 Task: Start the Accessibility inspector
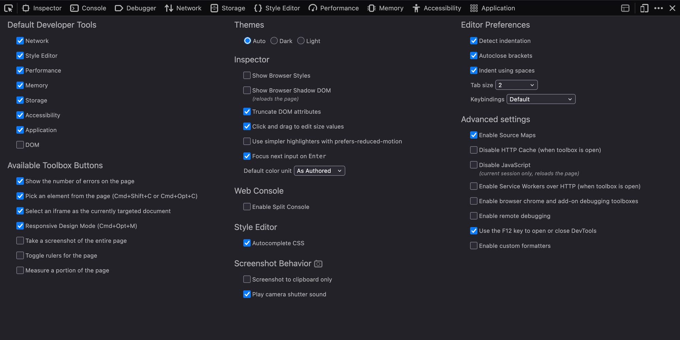[x=437, y=8]
